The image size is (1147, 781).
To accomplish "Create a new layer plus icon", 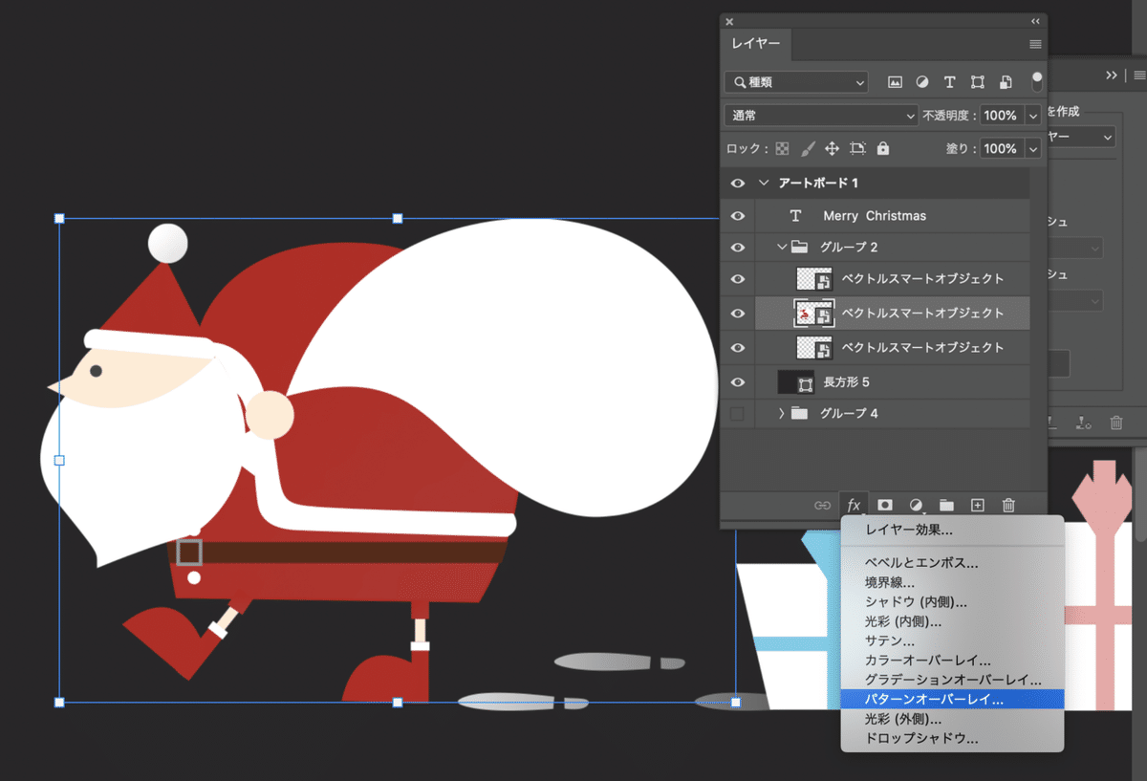I will (977, 505).
